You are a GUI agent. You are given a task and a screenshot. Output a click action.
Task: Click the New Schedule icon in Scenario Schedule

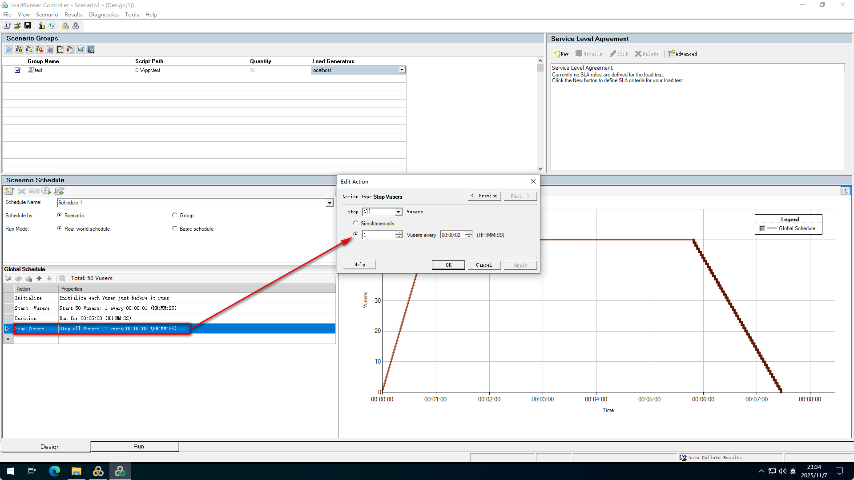(9, 191)
